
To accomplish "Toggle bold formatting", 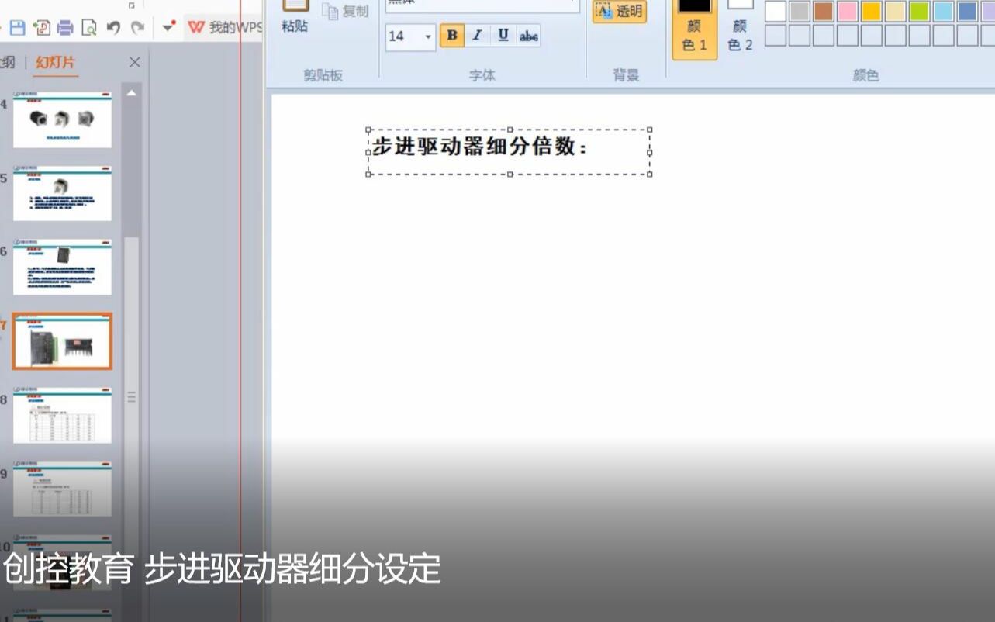I will tap(451, 35).
